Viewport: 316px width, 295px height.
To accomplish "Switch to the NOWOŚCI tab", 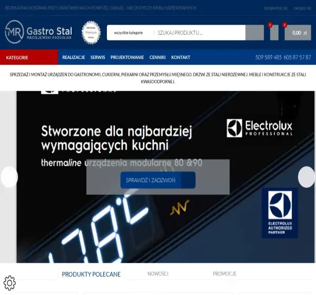I will 158,274.
